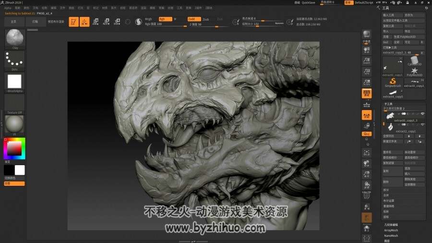
Task: Activate the Edit mode button
Action: click(x=73, y=22)
